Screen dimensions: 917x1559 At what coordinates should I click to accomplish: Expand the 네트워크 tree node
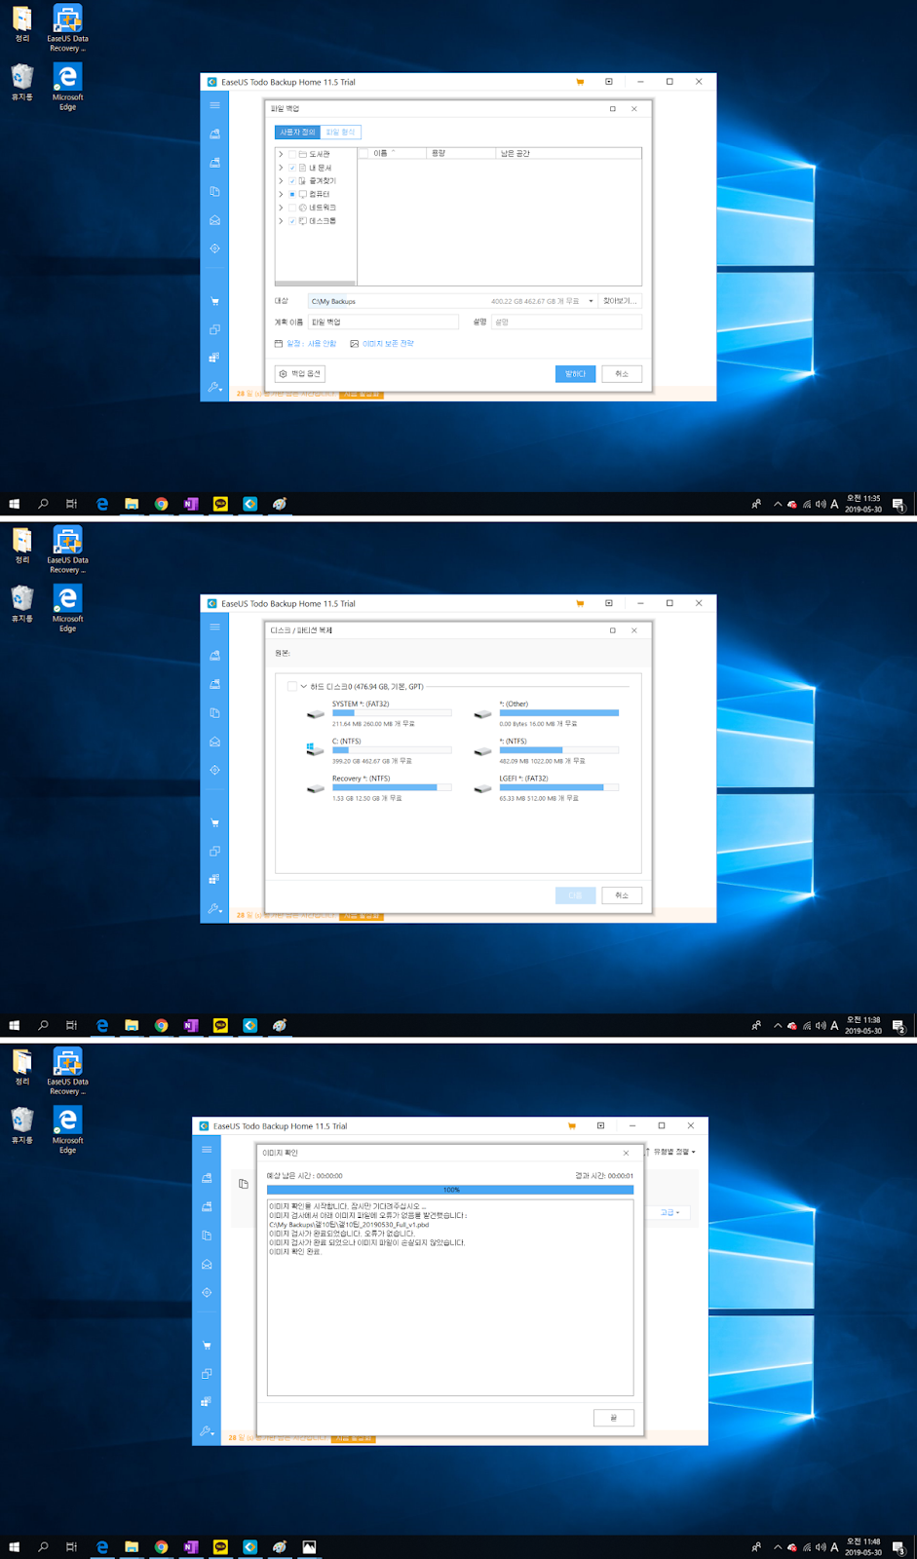(281, 208)
